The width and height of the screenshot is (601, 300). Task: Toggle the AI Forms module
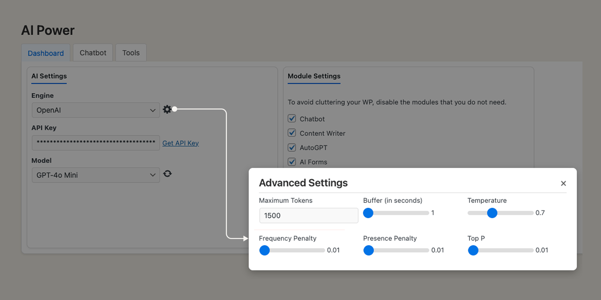point(291,162)
